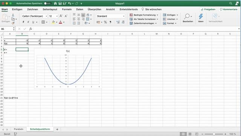Open Bedingte Formatierung menu

tap(144, 15)
